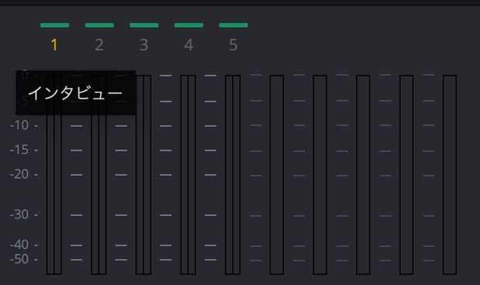Select audio track number 2
Image resolution: width=480 pixels, height=285 pixels.
pos(99,45)
